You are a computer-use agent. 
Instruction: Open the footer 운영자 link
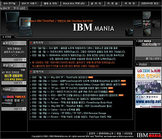click(x=92, y=133)
